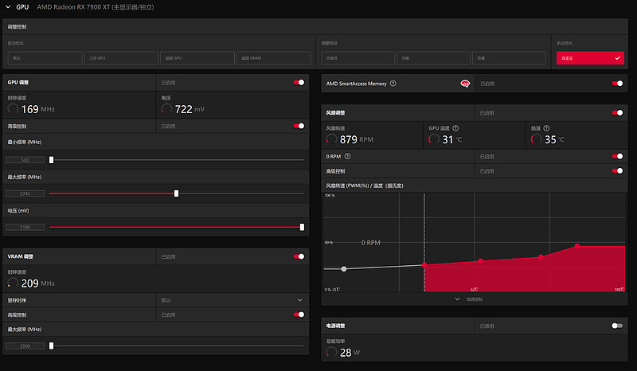The image size is (637, 371).
Task: Click the help icon beside AMD SmartAccess Memory
Action: 393,83
